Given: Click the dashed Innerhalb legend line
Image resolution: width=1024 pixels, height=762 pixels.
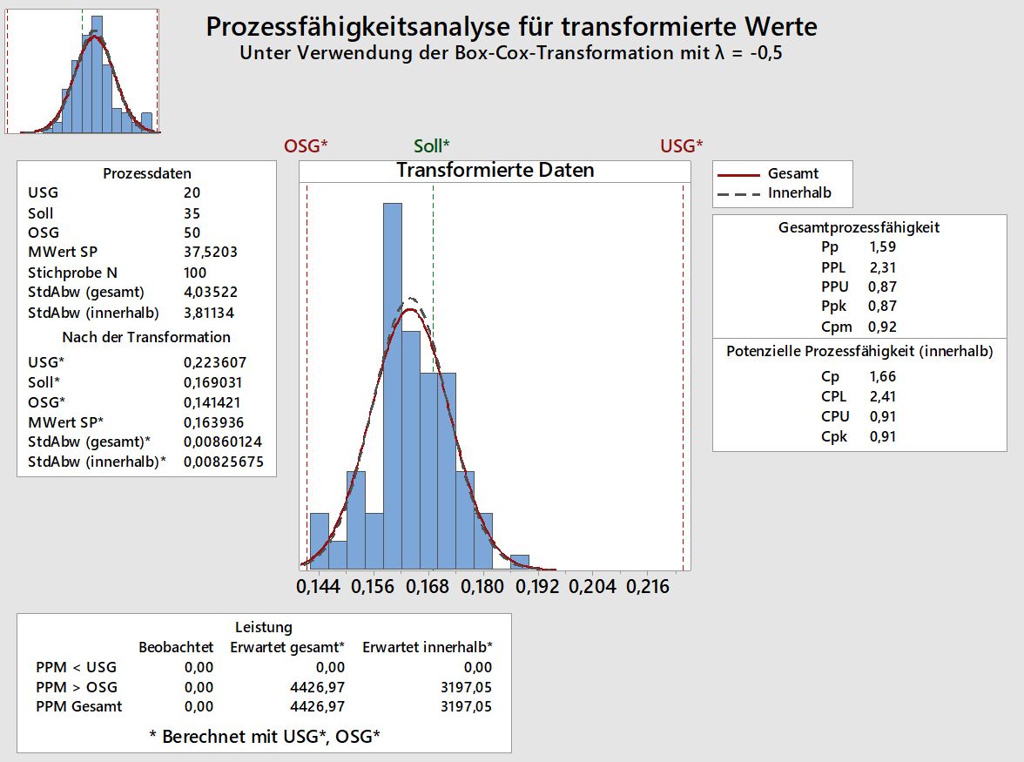Looking at the screenshot, I should pos(740,193).
